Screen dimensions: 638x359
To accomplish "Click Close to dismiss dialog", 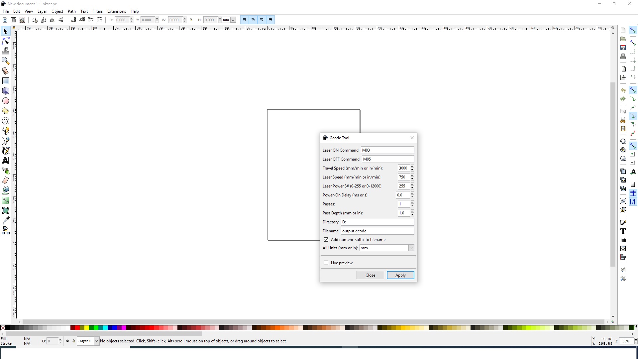I will click(370, 275).
